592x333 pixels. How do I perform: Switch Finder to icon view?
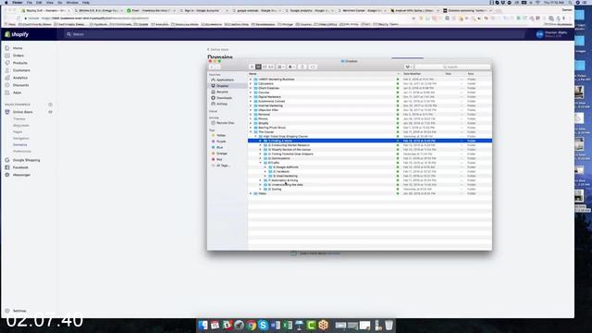point(252,67)
